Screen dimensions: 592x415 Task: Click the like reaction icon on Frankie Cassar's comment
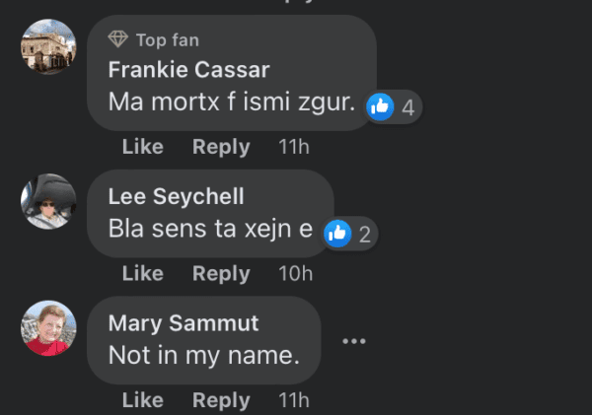[381, 107]
